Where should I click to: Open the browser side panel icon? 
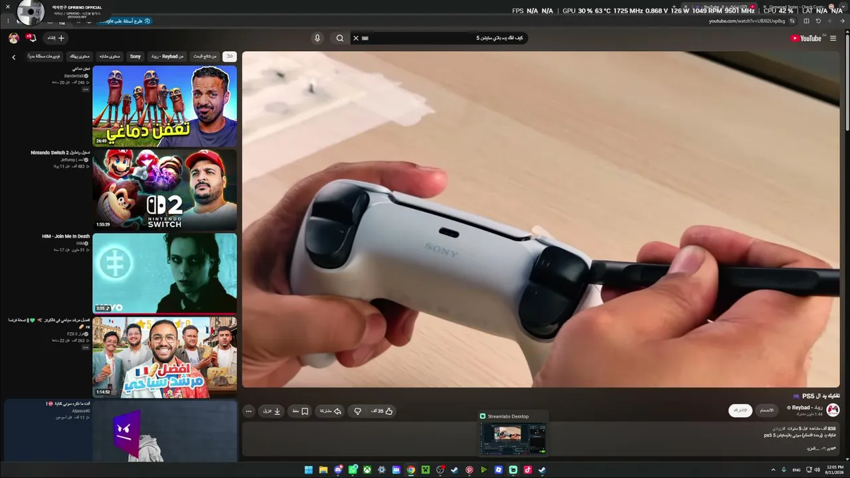[x=806, y=21]
